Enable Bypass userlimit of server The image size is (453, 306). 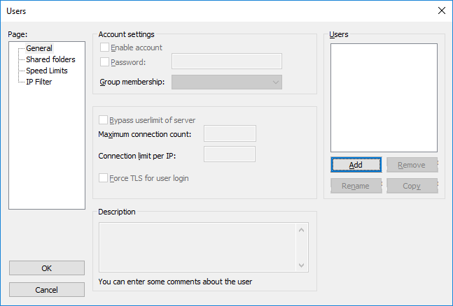105,119
